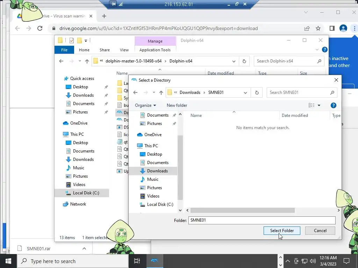Open View ribbon tab in Explorer

coord(124,50)
